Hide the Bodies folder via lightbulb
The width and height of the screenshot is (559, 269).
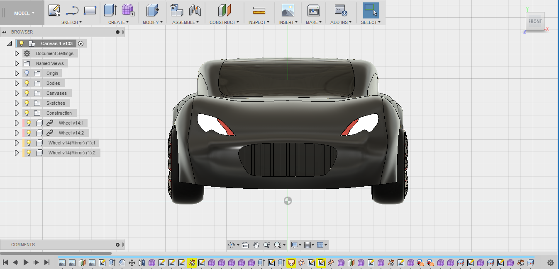(27, 83)
